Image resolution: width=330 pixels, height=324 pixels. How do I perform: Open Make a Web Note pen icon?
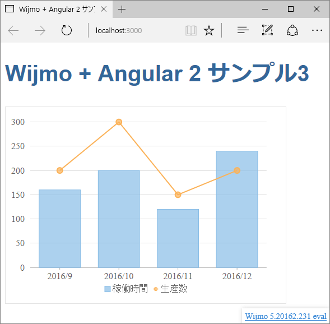[267, 30]
